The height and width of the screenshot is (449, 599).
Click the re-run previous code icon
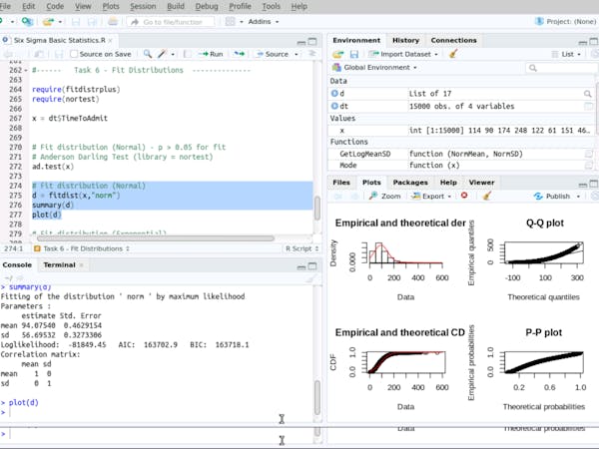coord(240,54)
